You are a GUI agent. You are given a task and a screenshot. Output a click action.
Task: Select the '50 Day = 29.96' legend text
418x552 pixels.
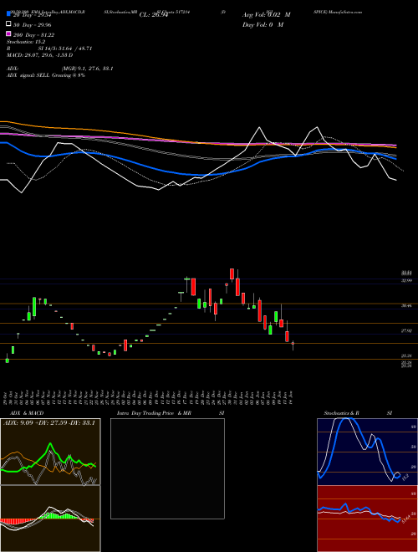pyautogui.click(x=33, y=25)
